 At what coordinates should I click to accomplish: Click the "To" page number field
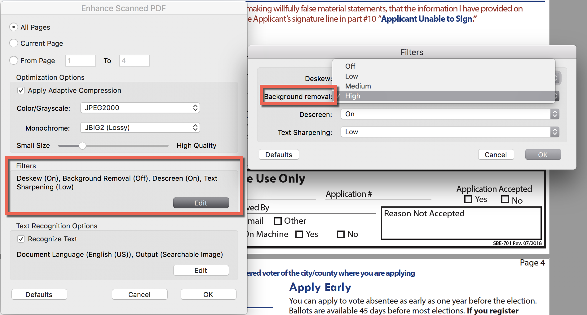pos(134,61)
